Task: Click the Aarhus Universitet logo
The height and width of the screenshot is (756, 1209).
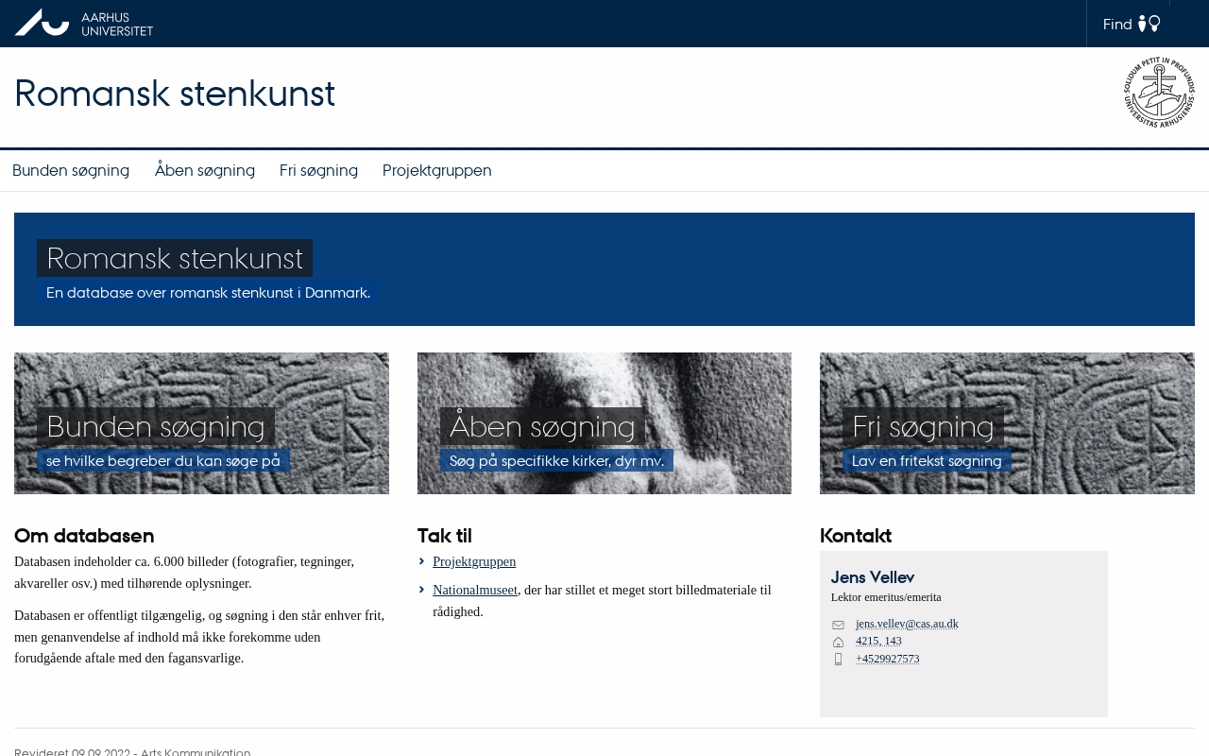Action: point(84,23)
